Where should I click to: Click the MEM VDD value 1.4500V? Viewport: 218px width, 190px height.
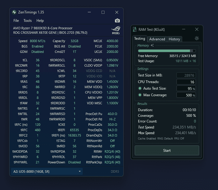tap(112, 82)
